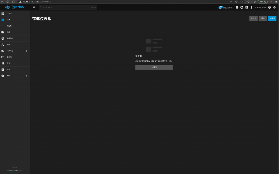Go to 数据集 in the sidebar
Image resolution: width=279 pixels, height=174 pixels.
click(9, 26)
